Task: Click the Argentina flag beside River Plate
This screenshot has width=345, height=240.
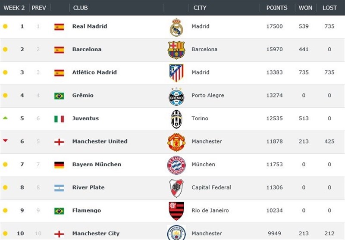Action: tap(59, 188)
